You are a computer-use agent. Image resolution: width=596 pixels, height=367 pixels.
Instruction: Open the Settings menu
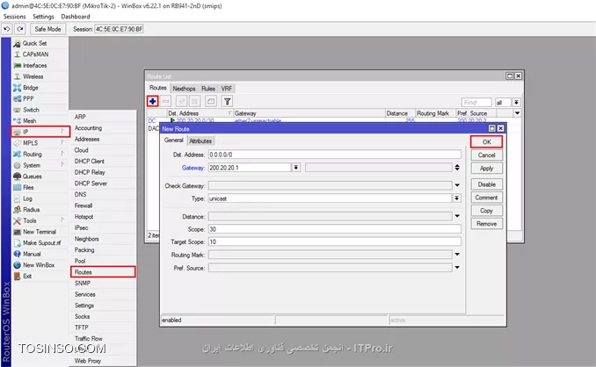[43, 17]
